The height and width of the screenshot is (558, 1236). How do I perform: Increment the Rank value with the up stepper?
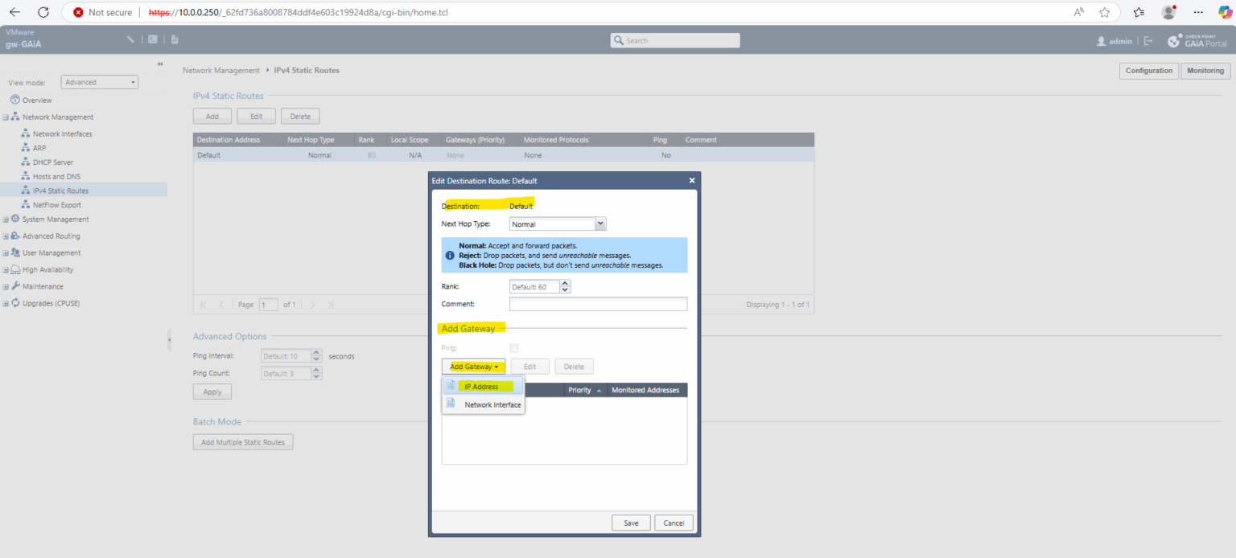point(565,282)
